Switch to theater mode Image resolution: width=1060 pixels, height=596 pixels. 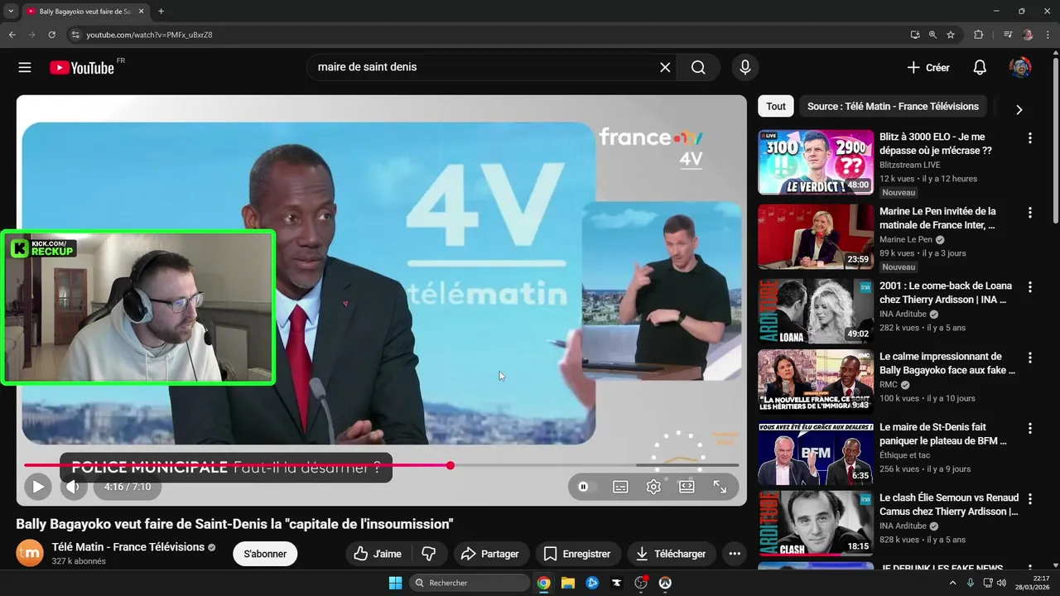[x=687, y=487]
